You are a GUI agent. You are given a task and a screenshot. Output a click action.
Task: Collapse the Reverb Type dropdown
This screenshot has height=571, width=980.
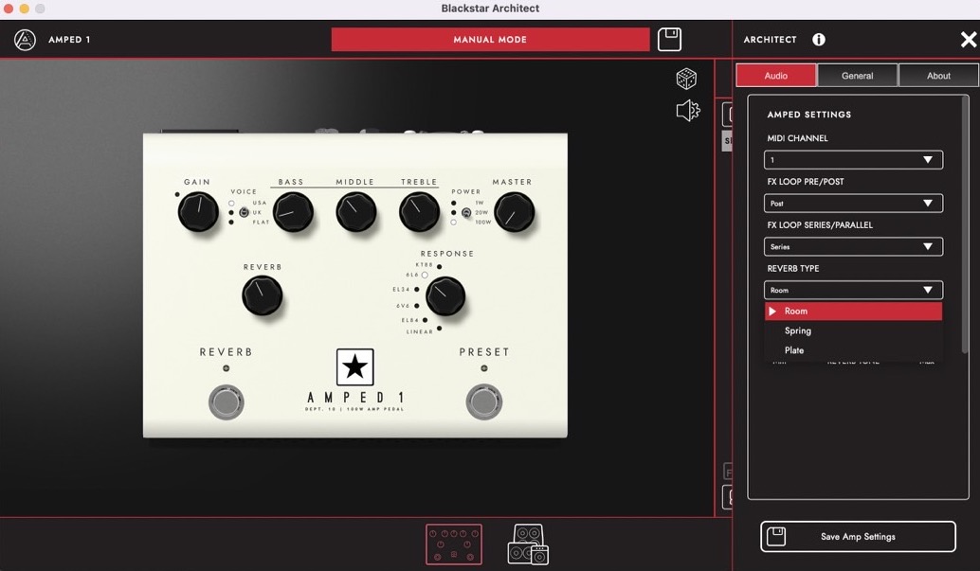coord(853,290)
